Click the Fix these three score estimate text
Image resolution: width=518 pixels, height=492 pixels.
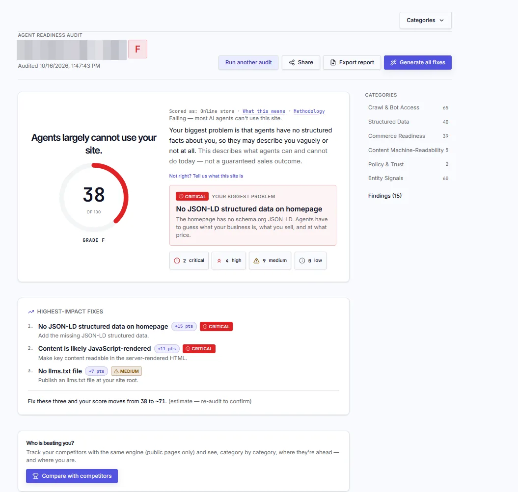coord(139,401)
